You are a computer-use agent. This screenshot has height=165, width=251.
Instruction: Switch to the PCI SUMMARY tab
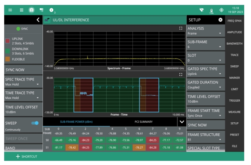click(x=143, y=122)
